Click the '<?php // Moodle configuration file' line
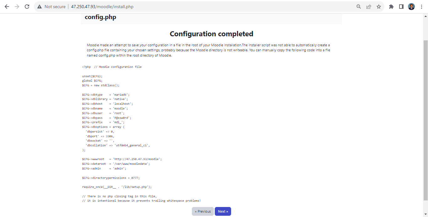Image resolution: width=428 pixels, height=217 pixels. 112,67
